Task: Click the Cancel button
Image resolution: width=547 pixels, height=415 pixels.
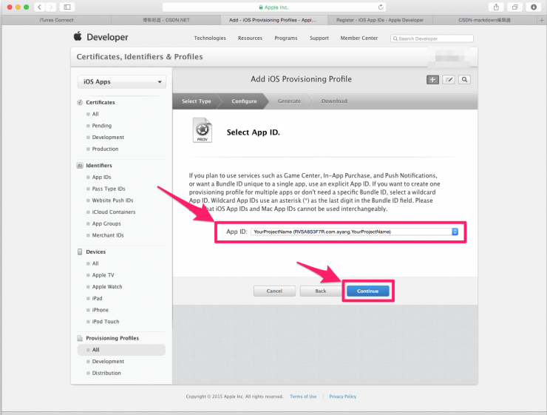Action: tap(274, 291)
